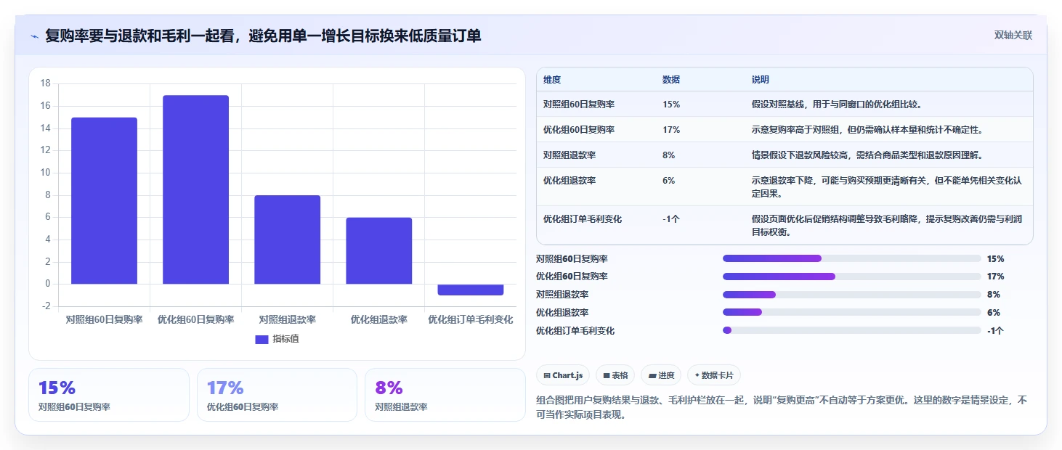Click the 17% progress bar for 优化组60日复购率
1062x450 pixels.
(x=852, y=277)
